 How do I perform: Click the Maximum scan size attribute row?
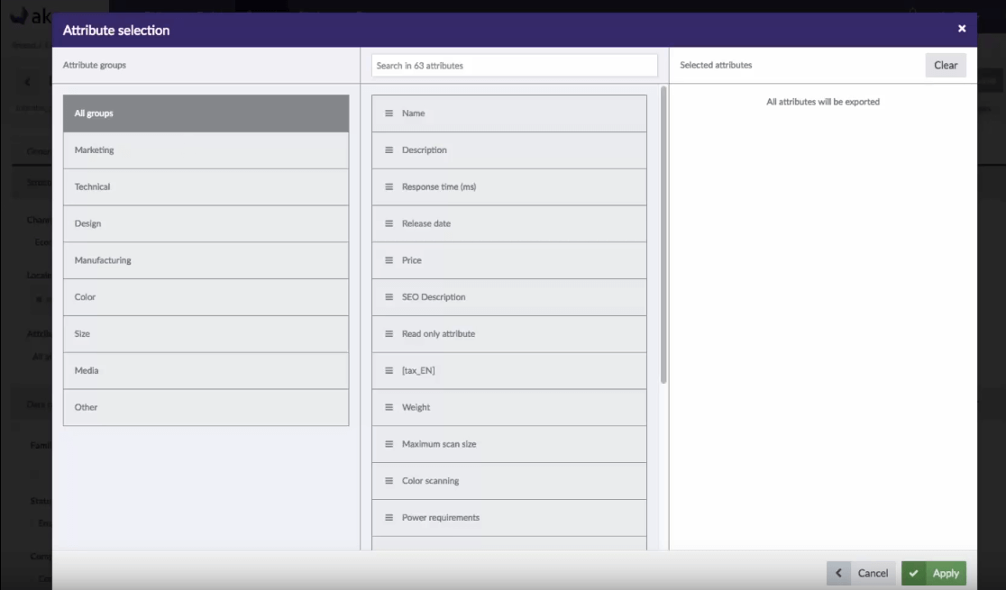tap(509, 444)
